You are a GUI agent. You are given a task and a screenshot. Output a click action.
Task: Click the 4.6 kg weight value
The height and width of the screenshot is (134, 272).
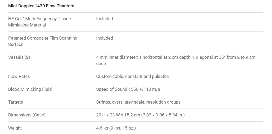(116, 128)
